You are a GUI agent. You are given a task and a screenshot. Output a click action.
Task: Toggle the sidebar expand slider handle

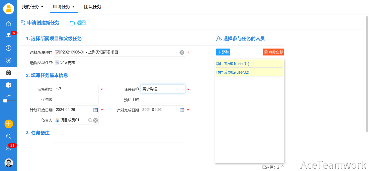[5, 101]
